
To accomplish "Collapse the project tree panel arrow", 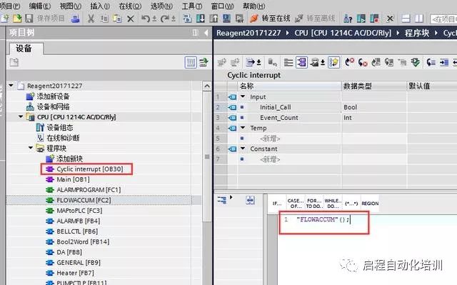I will (206, 33).
